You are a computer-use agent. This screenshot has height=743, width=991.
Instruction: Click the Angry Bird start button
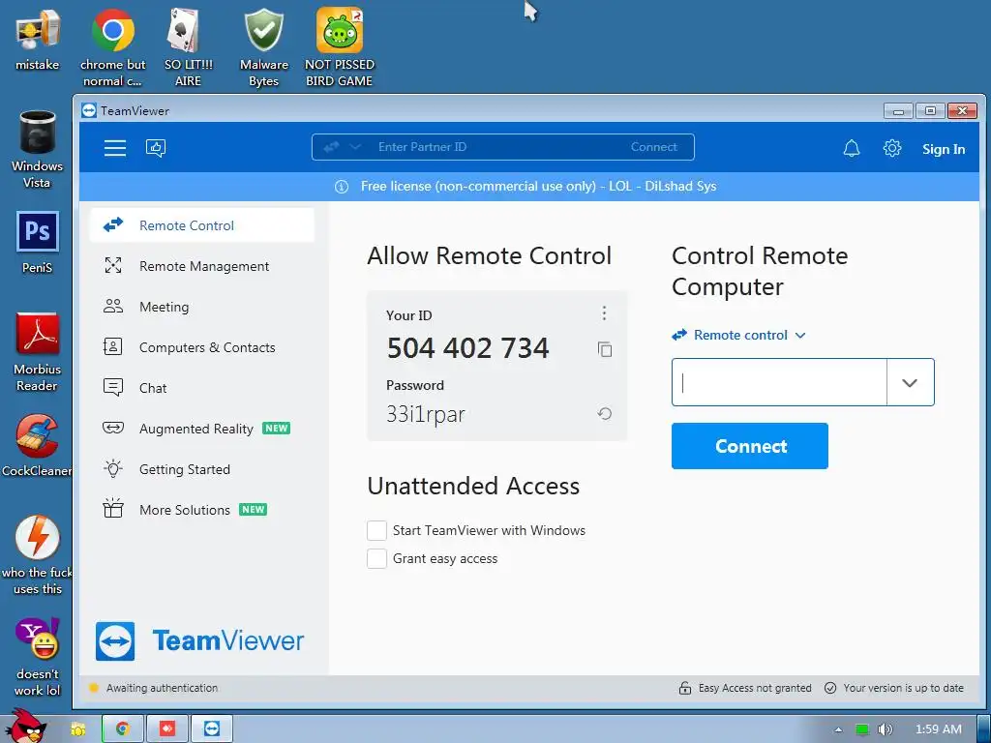(25, 727)
